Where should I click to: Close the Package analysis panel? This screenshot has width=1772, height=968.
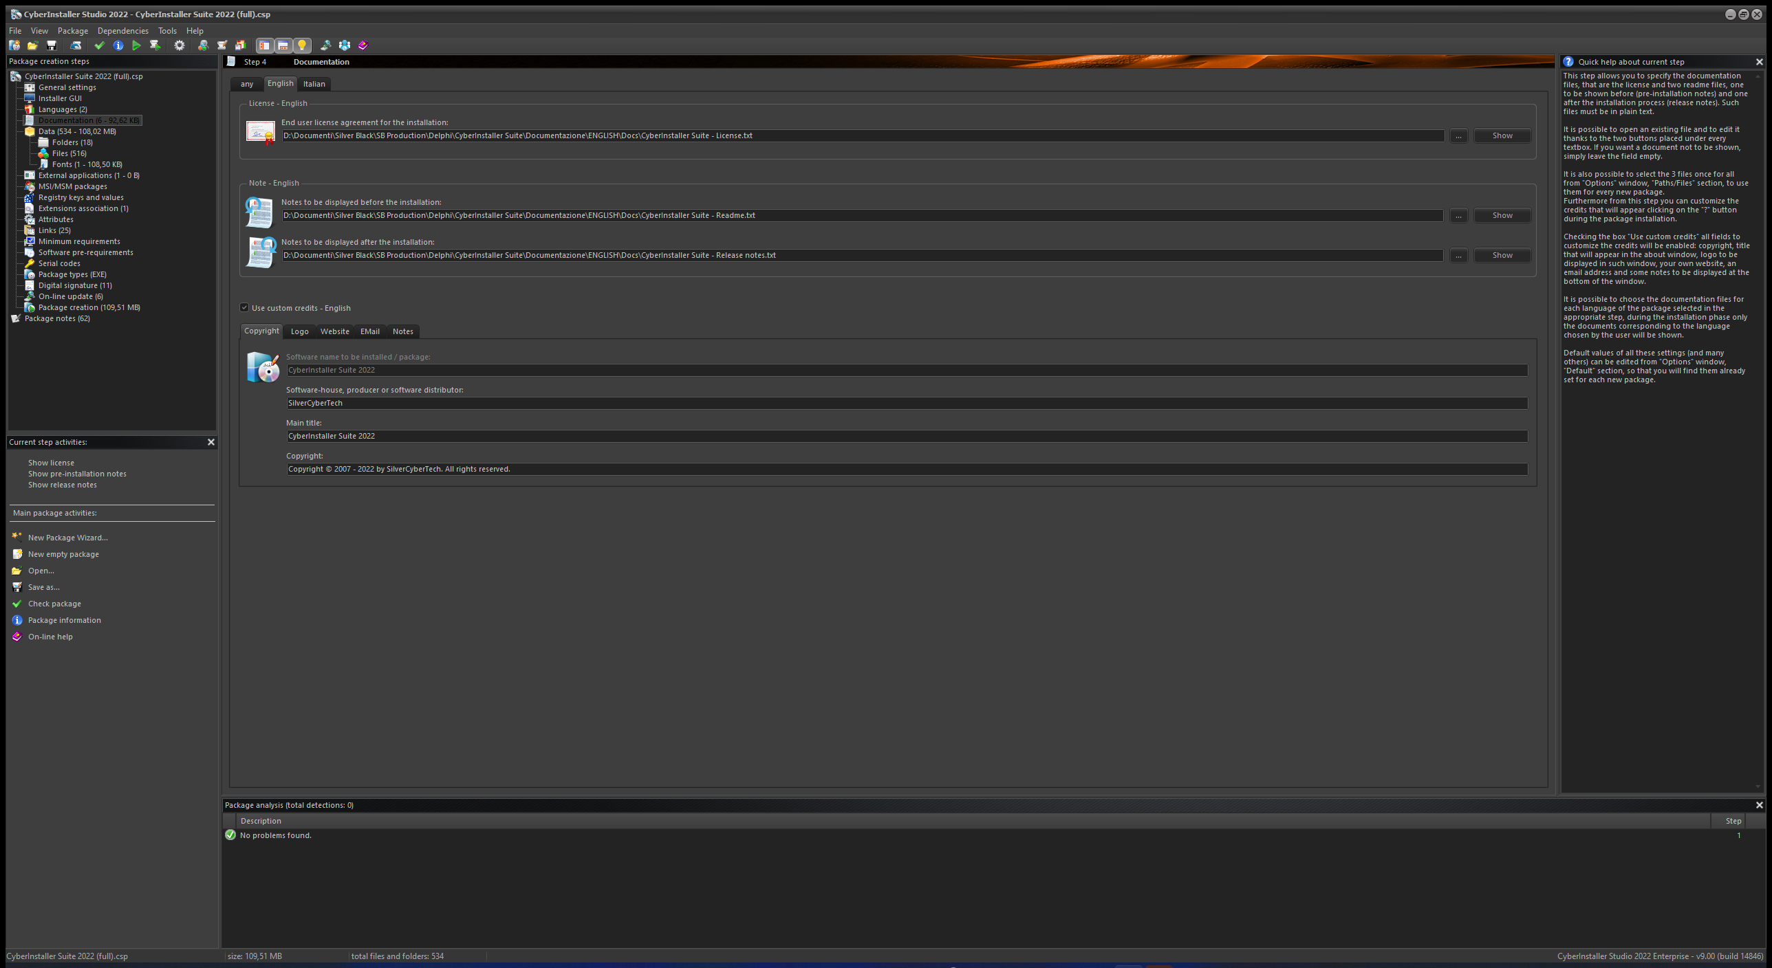(1760, 805)
